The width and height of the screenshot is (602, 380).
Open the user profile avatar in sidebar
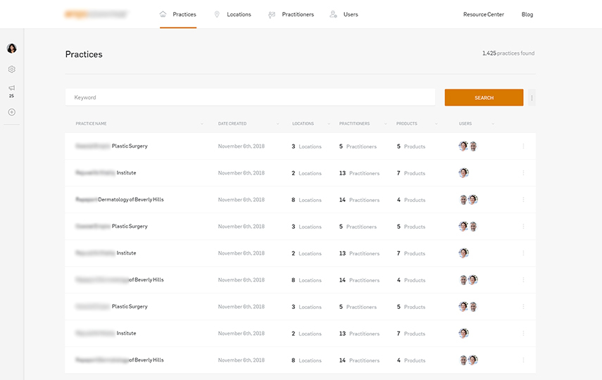coord(12,49)
